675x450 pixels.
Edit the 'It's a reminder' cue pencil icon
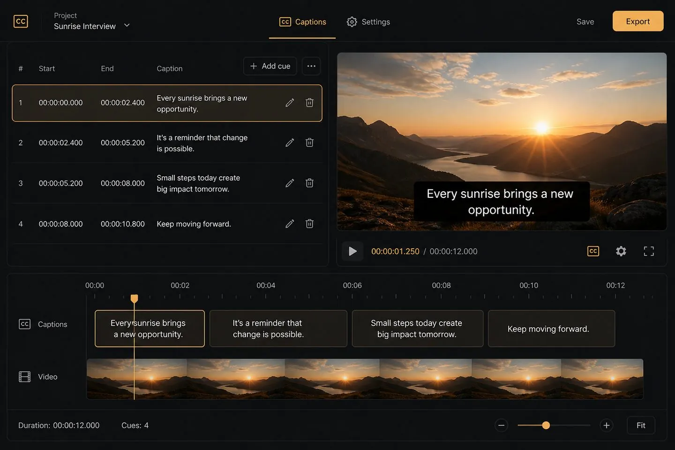(290, 142)
